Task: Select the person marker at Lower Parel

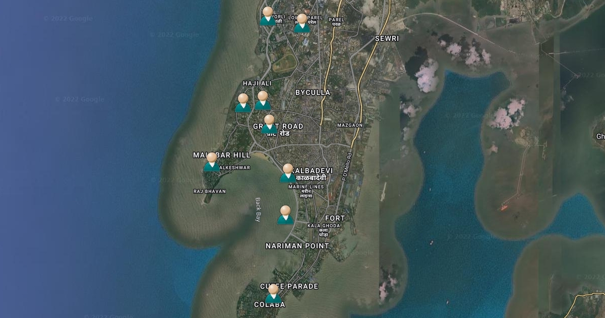Action: click(302, 23)
